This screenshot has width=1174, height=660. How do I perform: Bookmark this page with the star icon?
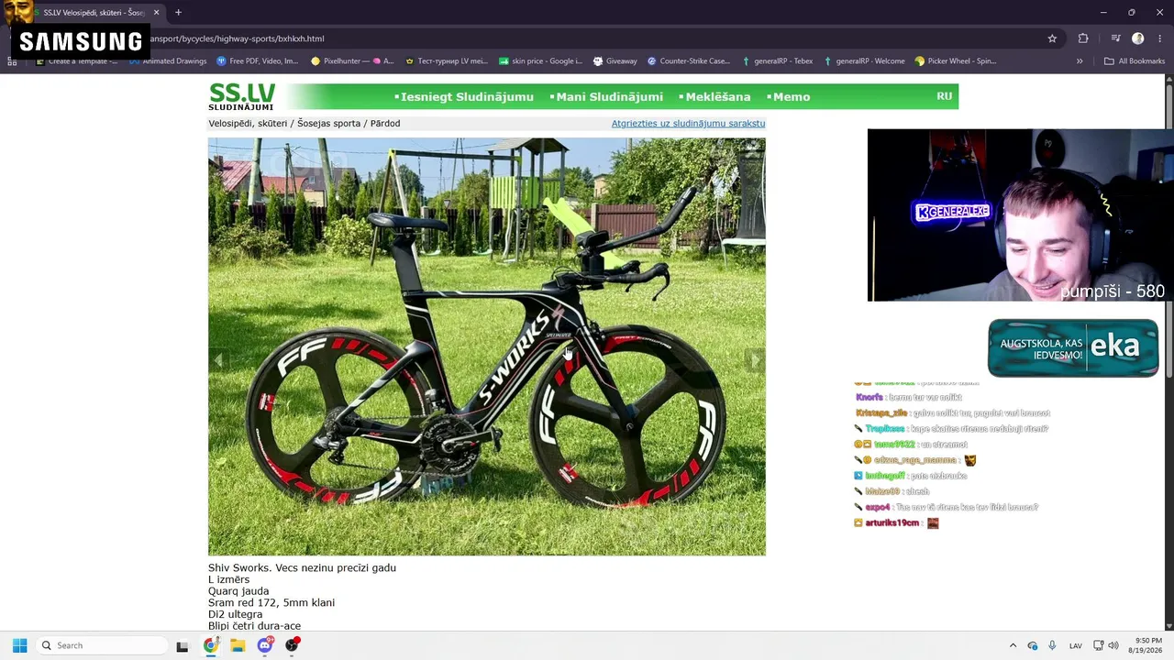click(x=1052, y=38)
